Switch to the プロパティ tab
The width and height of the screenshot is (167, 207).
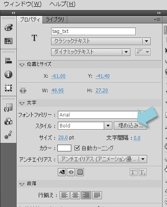pos(30,19)
